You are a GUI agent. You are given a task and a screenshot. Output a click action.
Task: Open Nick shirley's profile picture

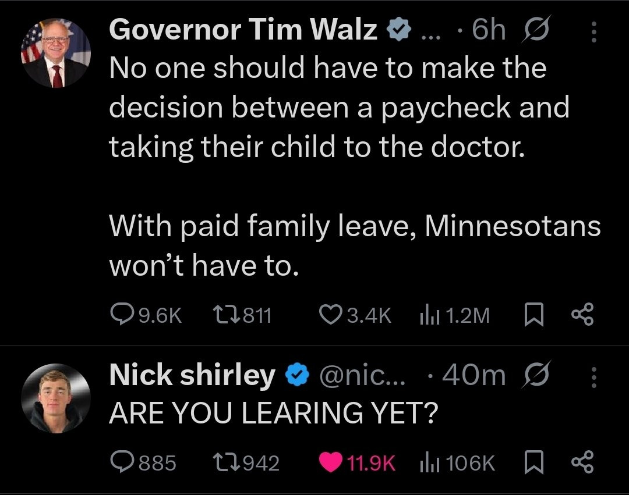(56, 400)
